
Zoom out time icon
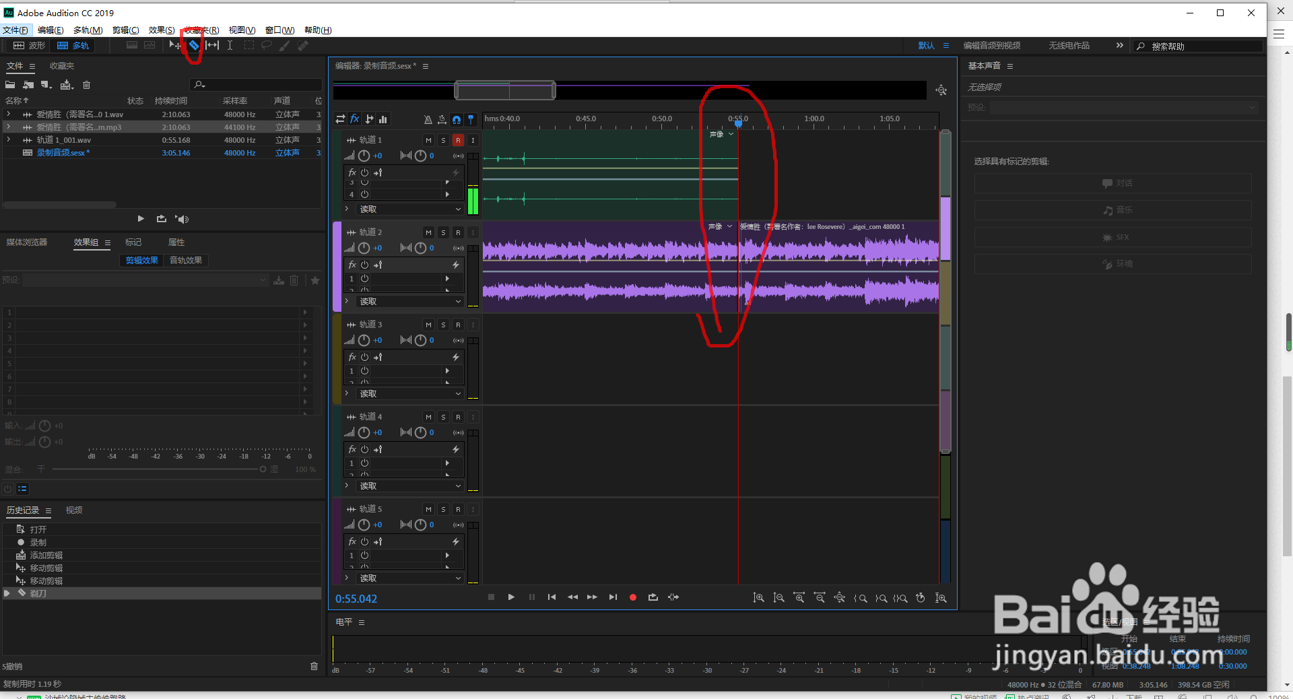819,598
